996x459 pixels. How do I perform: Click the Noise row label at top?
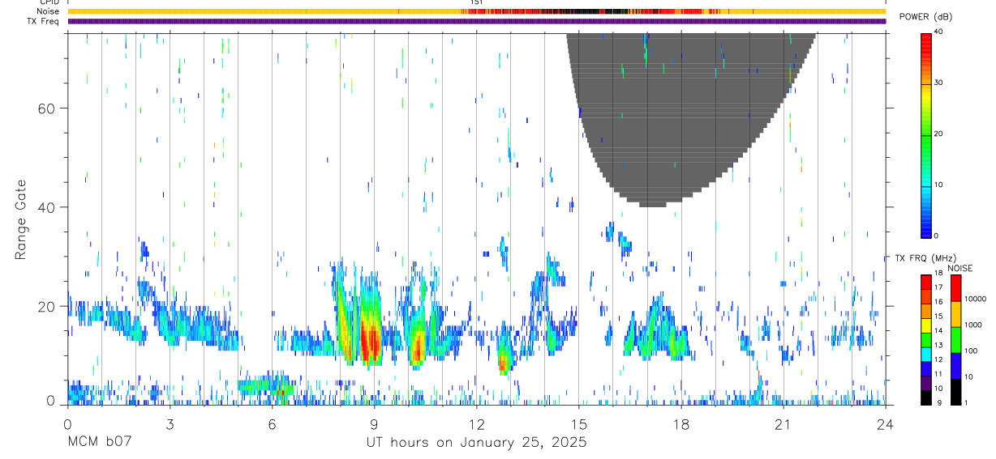click(48, 11)
